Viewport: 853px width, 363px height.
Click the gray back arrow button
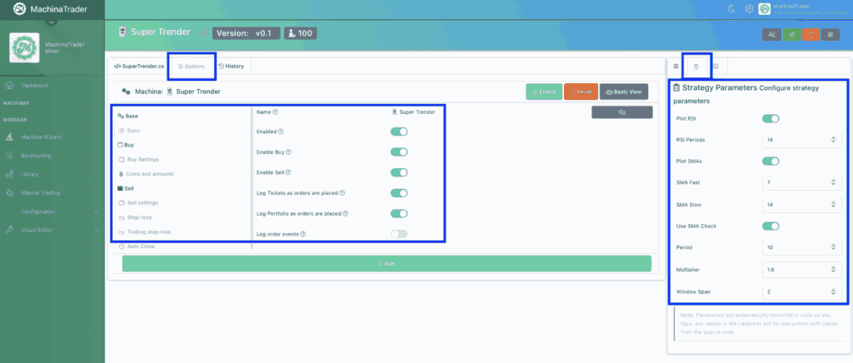621,112
